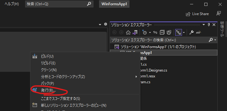
Task: Choose 新しいソリューション エクスプローラーのビュー(N)
Action: 85,105
